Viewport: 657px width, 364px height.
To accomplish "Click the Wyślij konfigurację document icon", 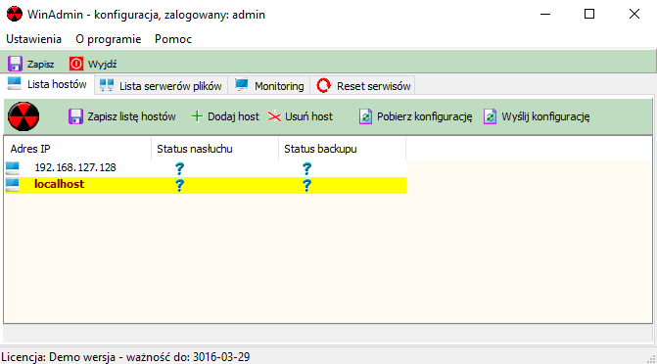I will [x=490, y=116].
